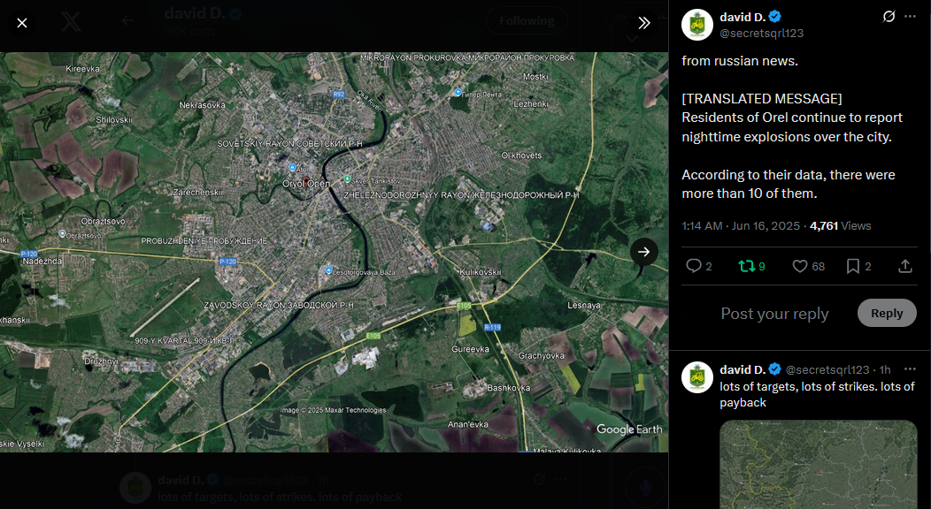Screen dimensions: 931x509
Task: Open david D. display name on the main post
Action: pos(742,17)
